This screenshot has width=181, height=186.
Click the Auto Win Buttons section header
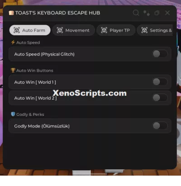(x=35, y=71)
